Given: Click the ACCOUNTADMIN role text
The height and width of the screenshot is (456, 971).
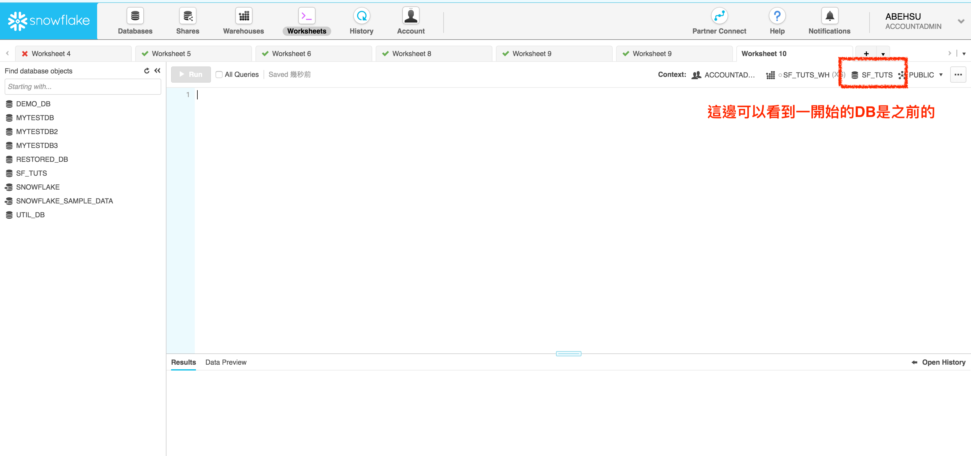Looking at the screenshot, I should (x=913, y=27).
